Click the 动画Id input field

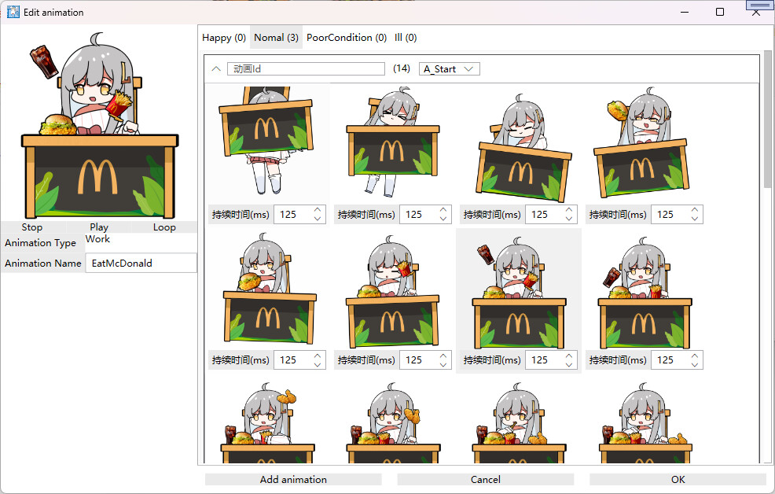pos(306,68)
